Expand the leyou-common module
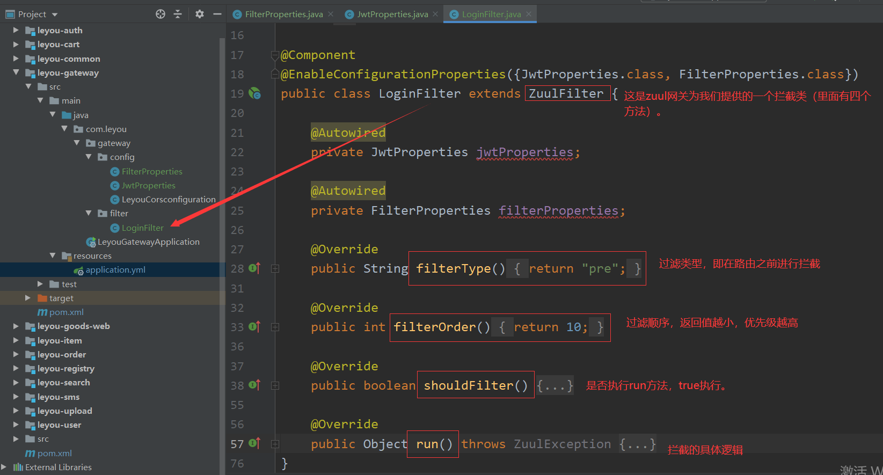The height and width of the screenshot is (475, 883). tap(16, 59)
